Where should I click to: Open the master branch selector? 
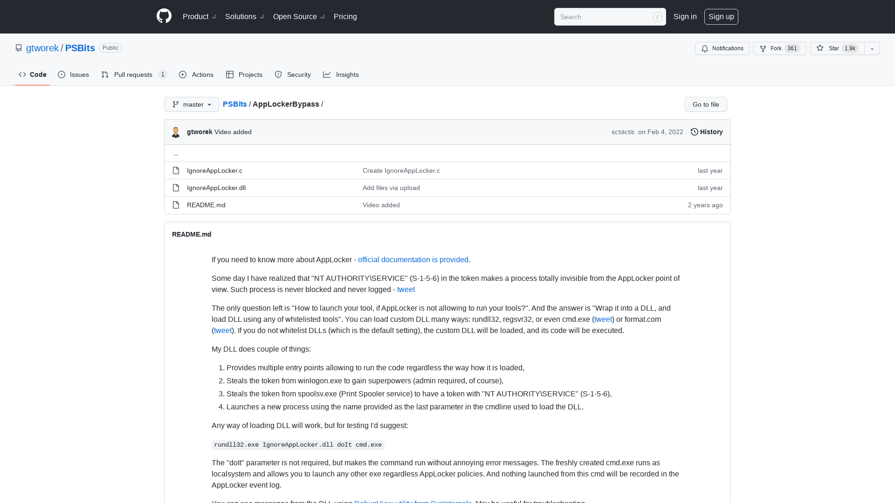tap(192, 104)
